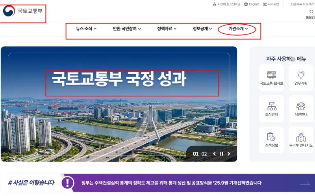Click the 국토교통부 국정 성과 banner headline

119,79
